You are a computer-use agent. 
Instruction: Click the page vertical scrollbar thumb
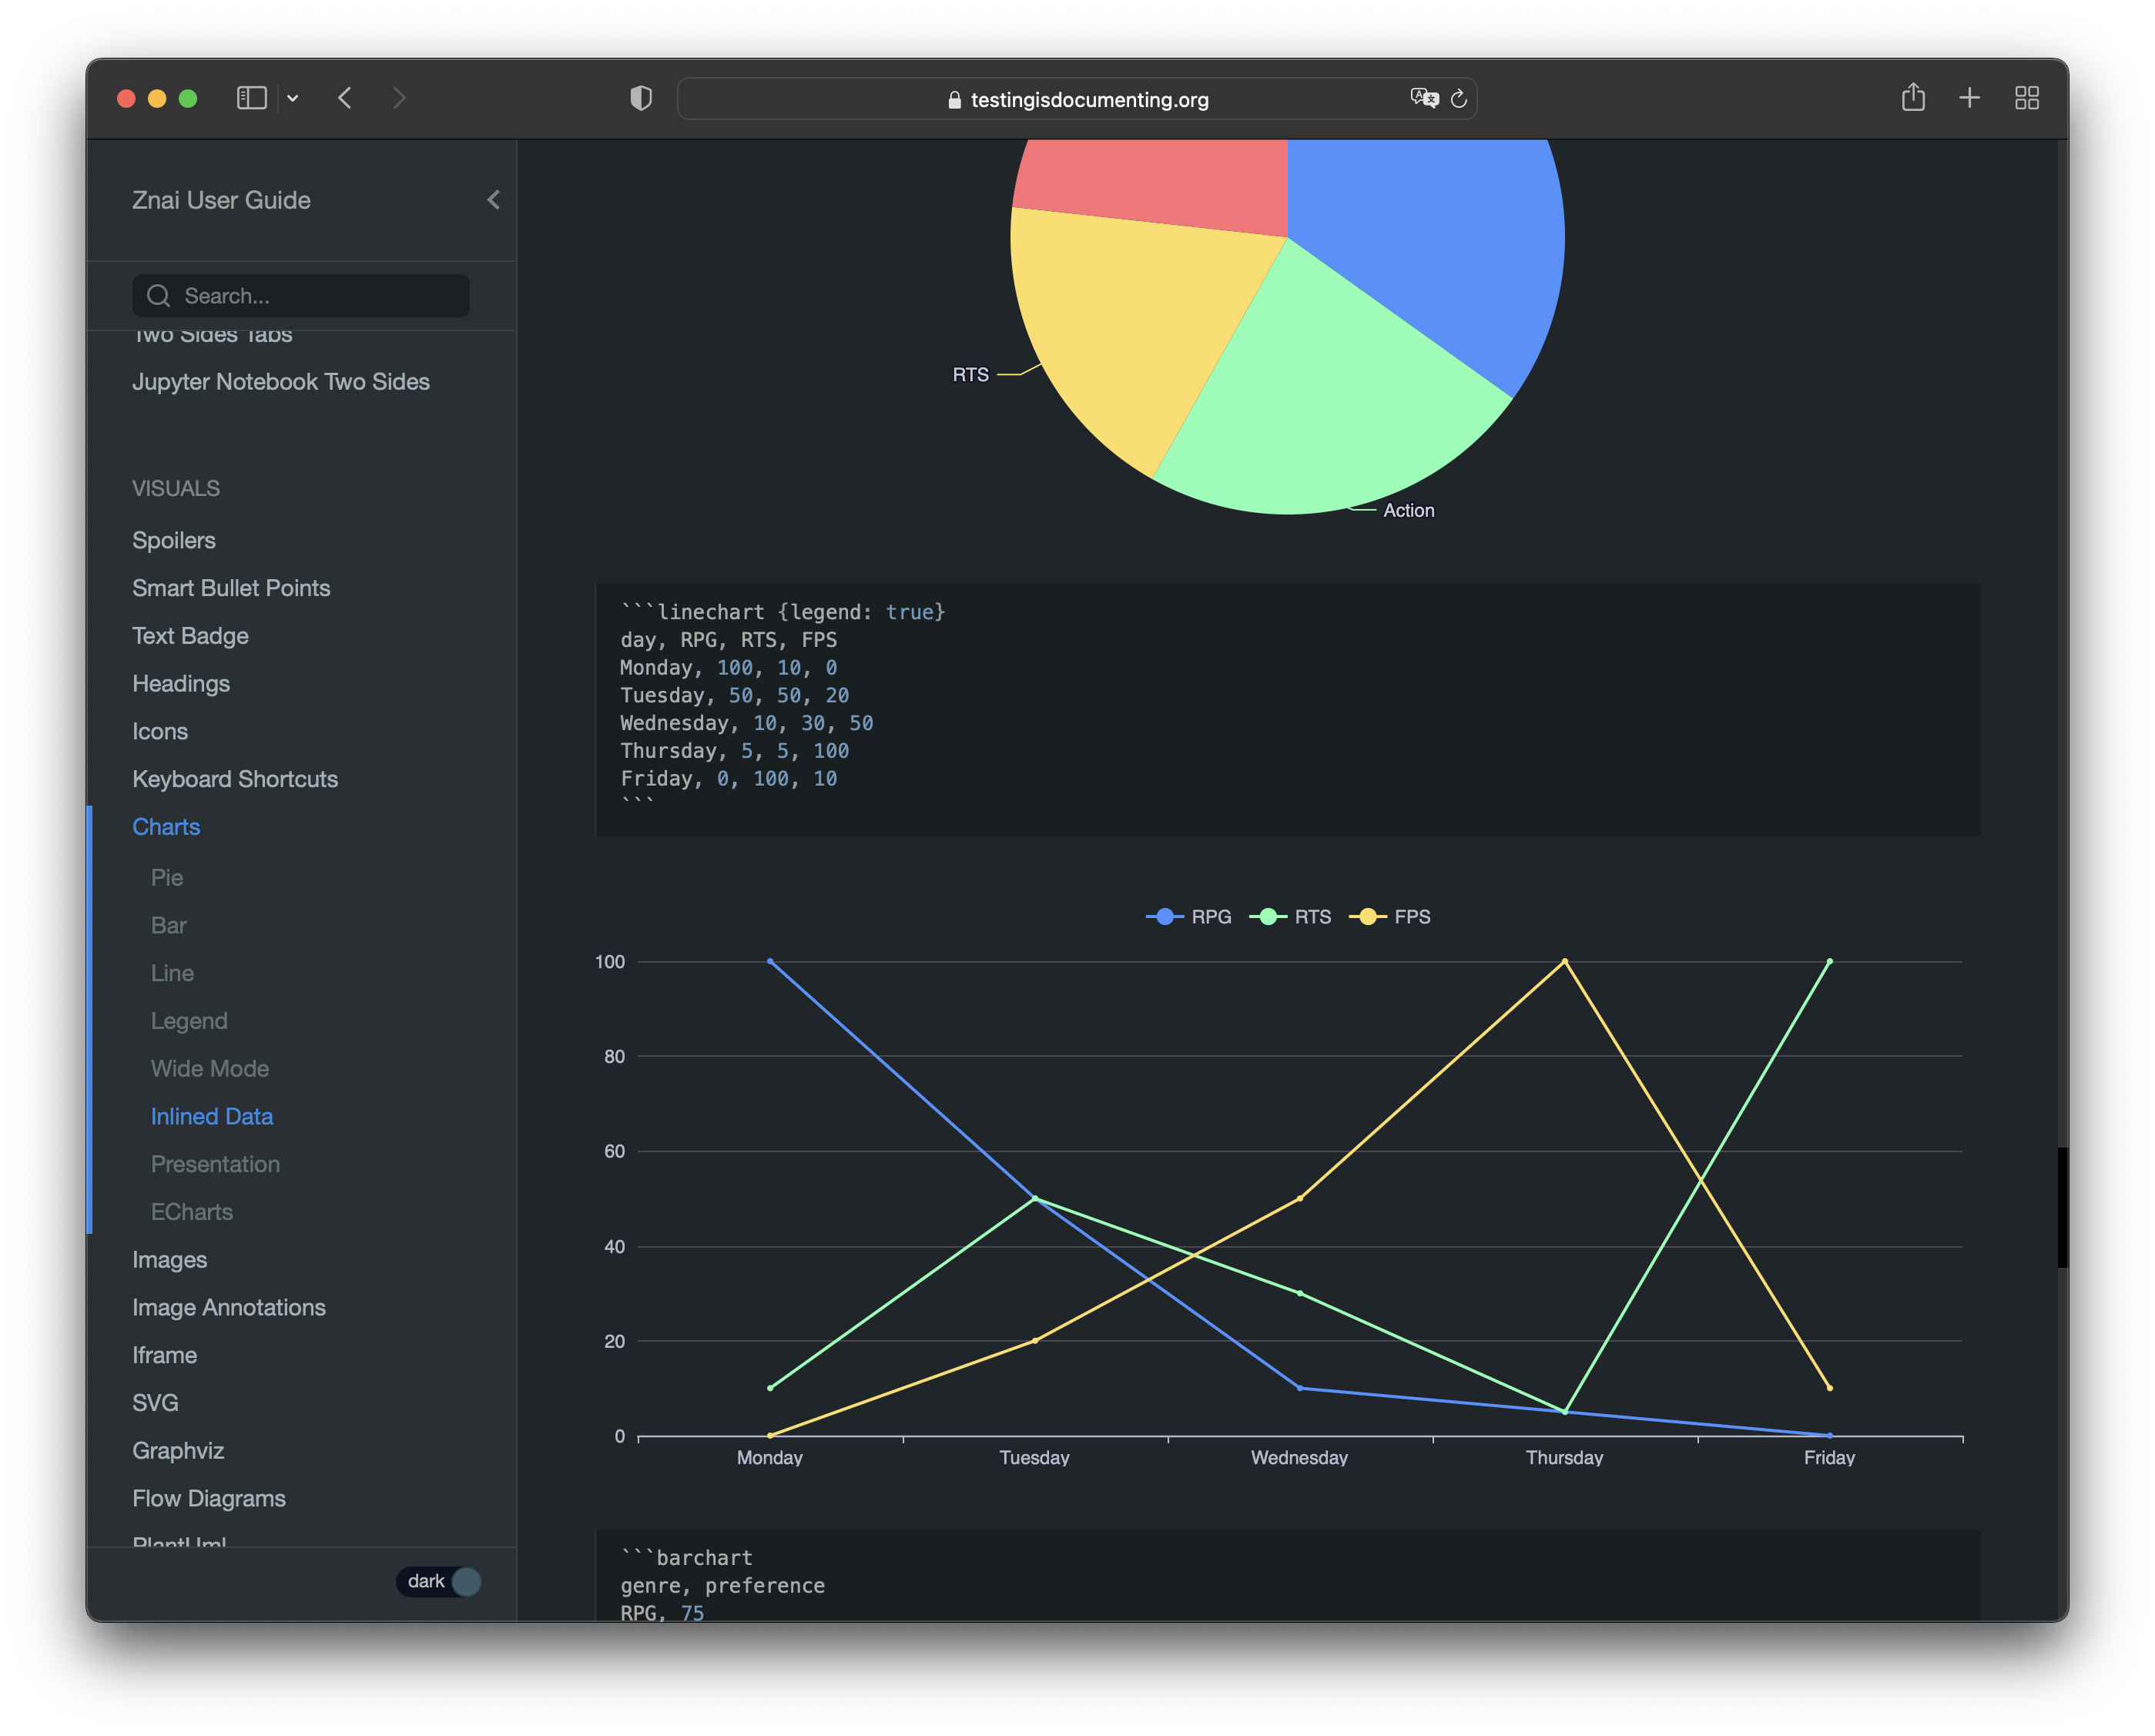click(2062, 1207)
